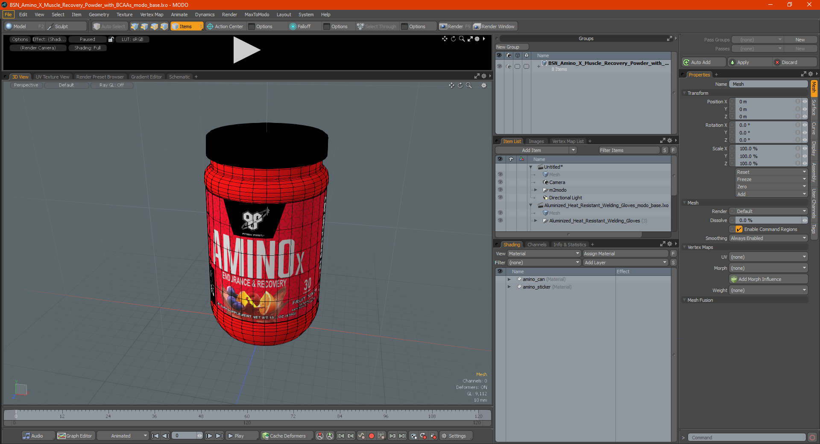Open the Dynamics menu
820x444 pixels.
[205, 15]
